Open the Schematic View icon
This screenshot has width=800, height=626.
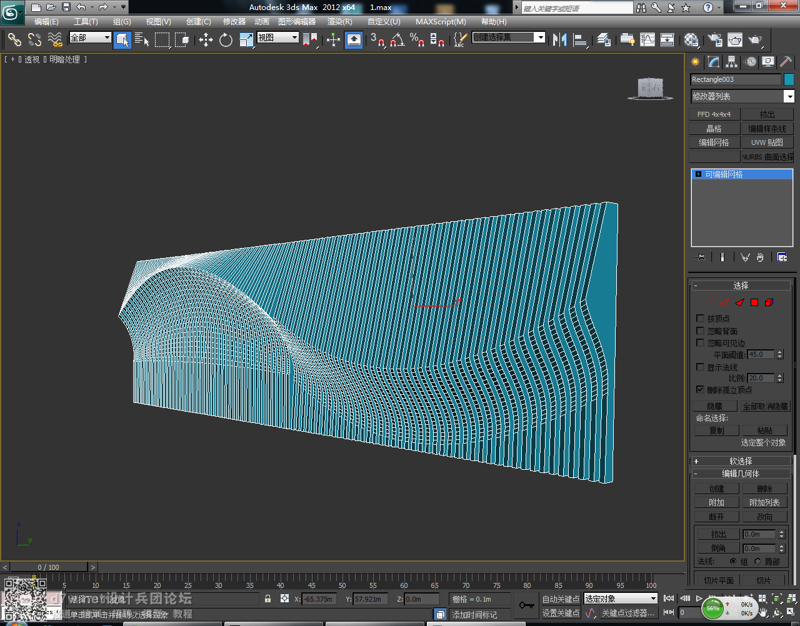667,40
